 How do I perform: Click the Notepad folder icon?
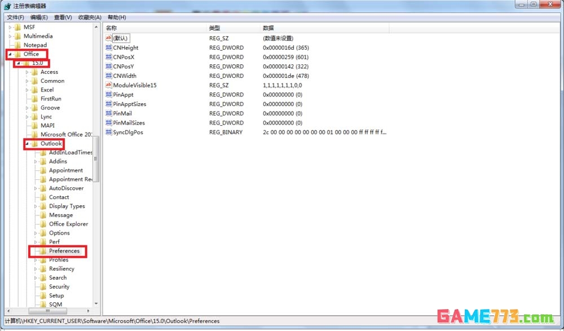(x=17, y=45)
